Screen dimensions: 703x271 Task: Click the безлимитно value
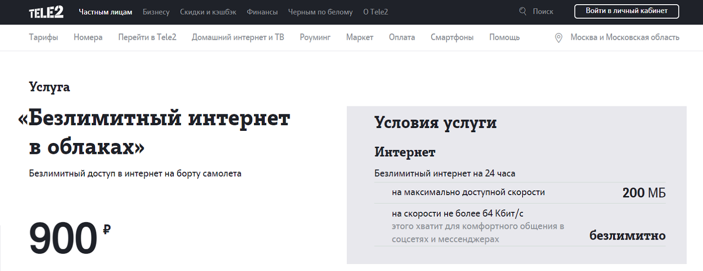tap(628, 235)
